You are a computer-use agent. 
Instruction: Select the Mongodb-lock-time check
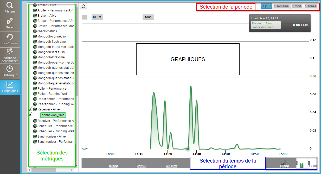coord(51,57)
